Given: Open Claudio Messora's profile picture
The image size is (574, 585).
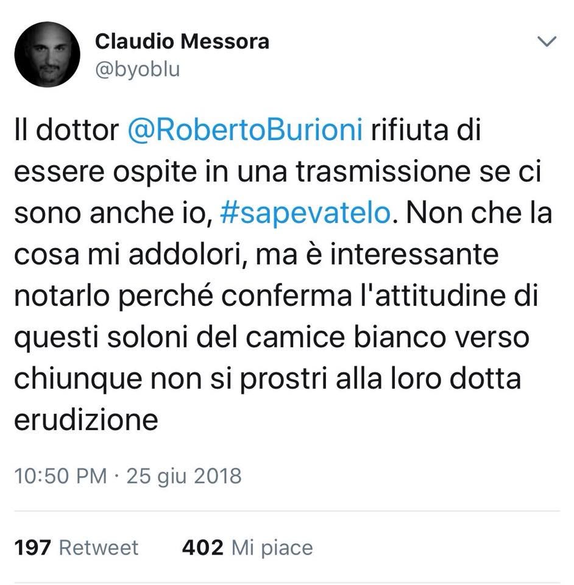Looking at the screenshot, I should [x=47, y=54].
